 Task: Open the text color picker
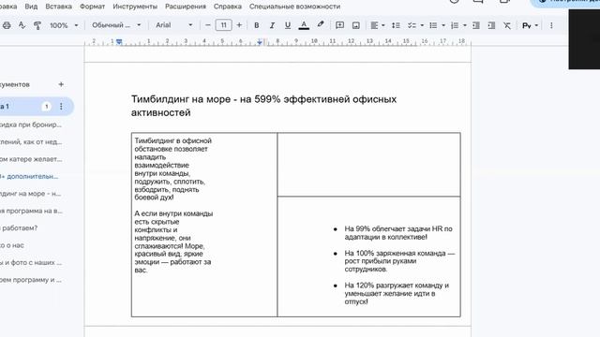304,25
